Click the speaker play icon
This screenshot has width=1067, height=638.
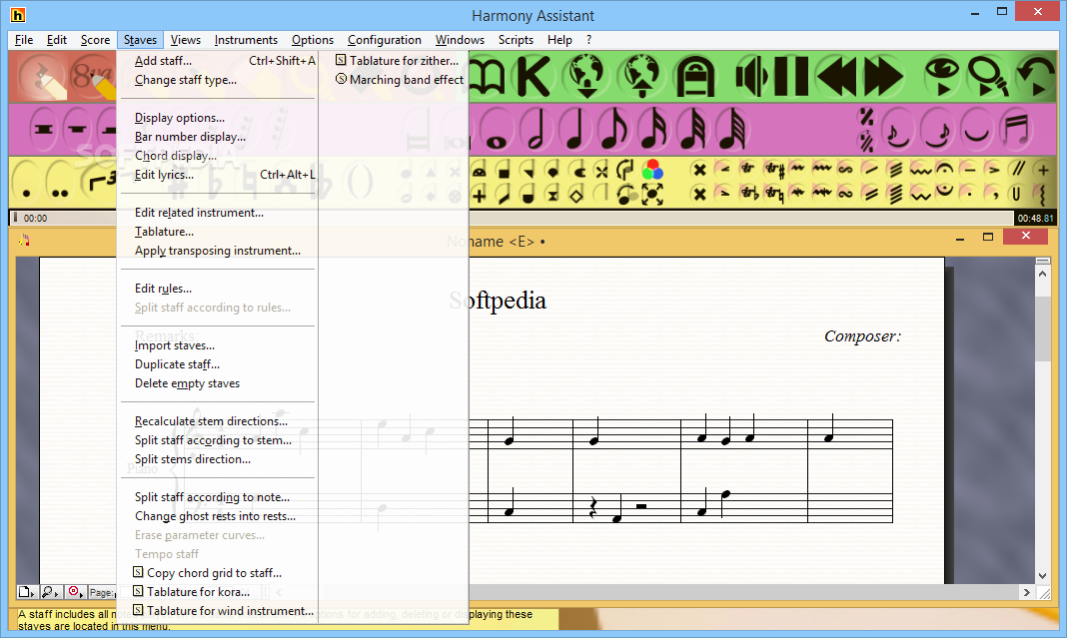point(752,76)
